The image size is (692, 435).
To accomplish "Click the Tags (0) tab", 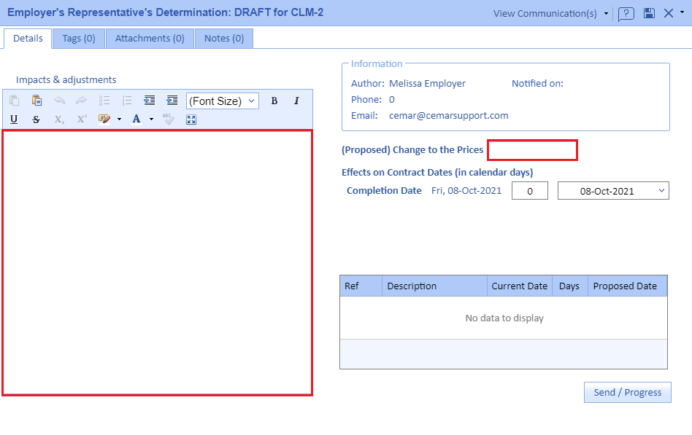I will tap(79, 39).
